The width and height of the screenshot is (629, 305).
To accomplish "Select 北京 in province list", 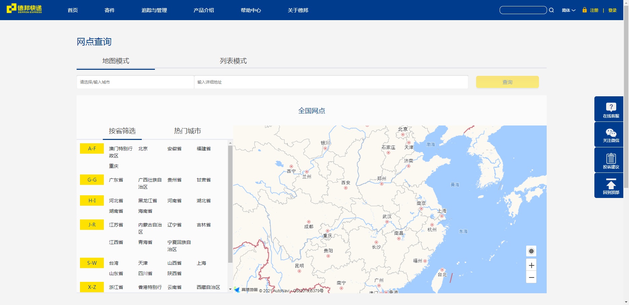I will [143, 149].
